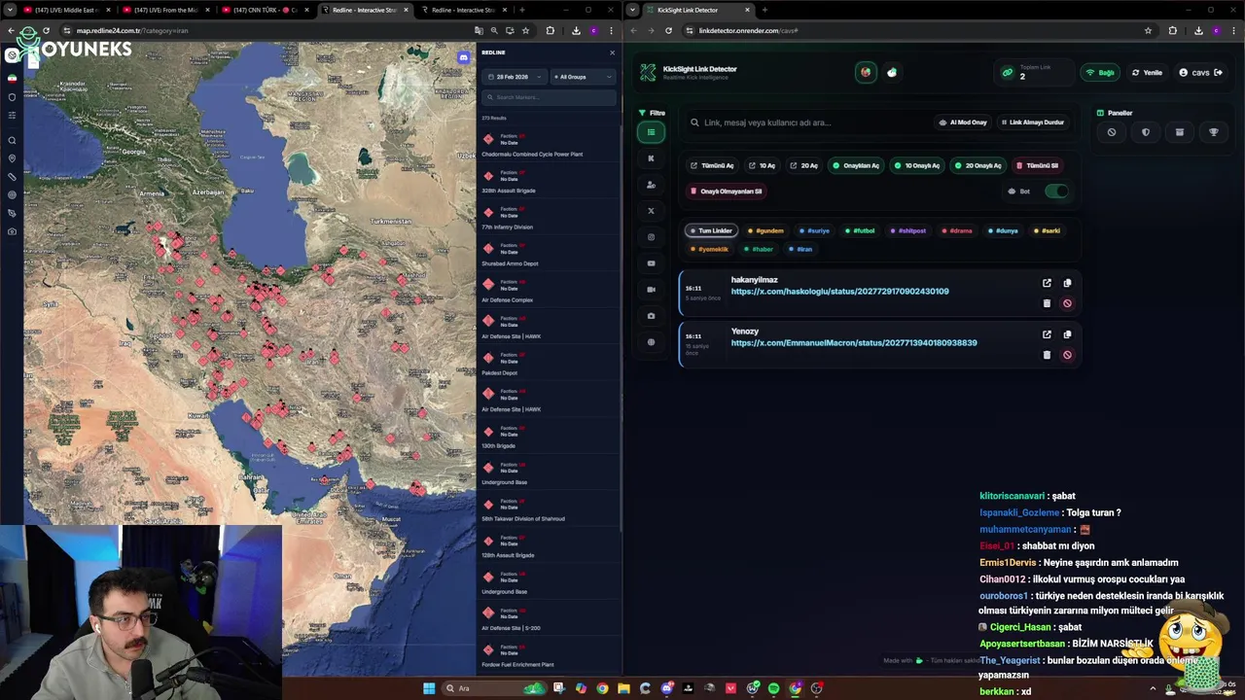Image resolution: width=1245 pixels, height=700 pixels.
Task: Open the EmmanuelMacron status link
Action: pyautogui.click(x=854, y=343)
